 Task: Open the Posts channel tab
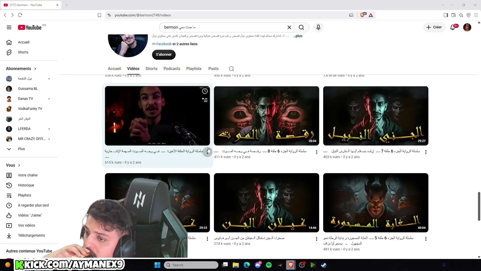click(x=213, y=69)
